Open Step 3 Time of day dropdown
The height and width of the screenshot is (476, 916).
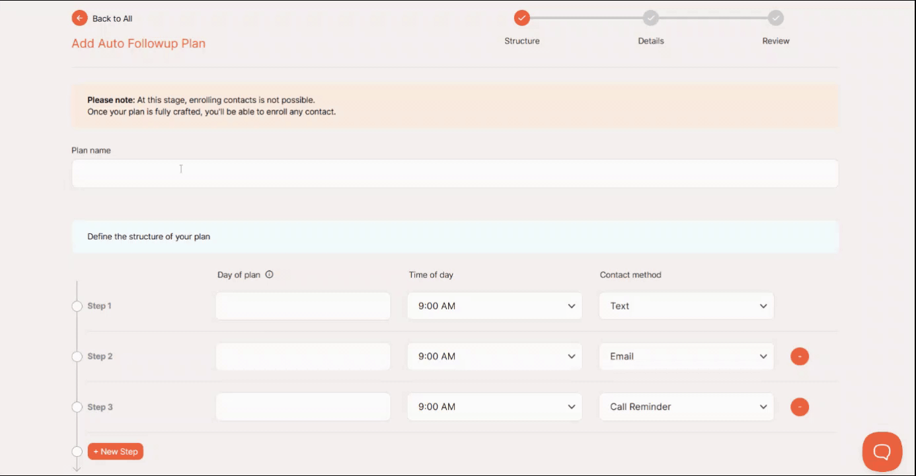pos(494,407)
